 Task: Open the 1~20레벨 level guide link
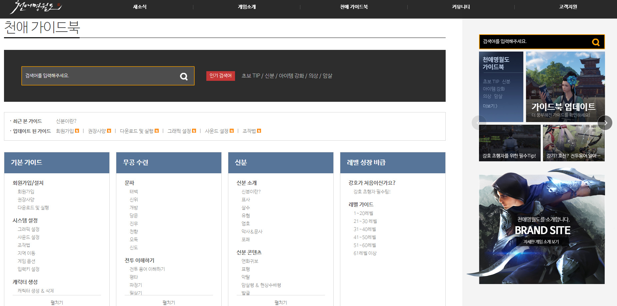[363, 213]
